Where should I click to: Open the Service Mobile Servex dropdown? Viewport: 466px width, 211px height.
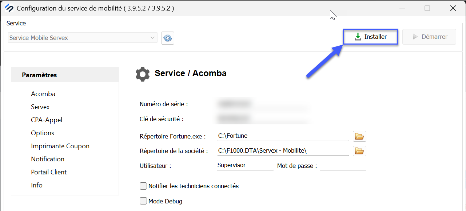pyautogui.click(x=83, y=38)
